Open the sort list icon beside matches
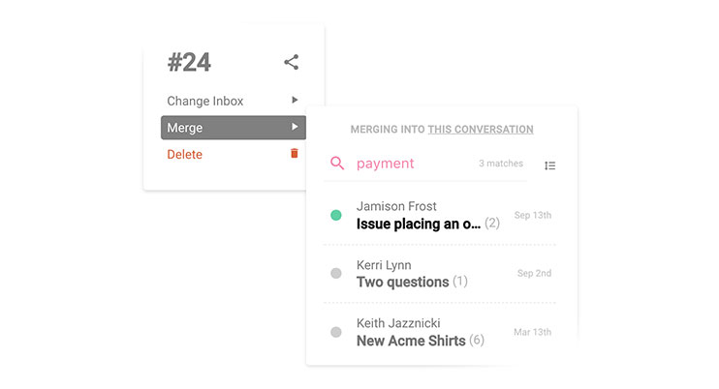Screen dimensions: 719x389 pyautogui.click(x=549, y=165)
